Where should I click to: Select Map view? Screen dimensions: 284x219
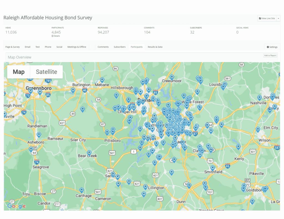[x=18, y=72]
